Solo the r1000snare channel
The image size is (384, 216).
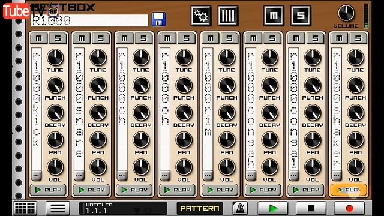pyautogui.click(x=101, y=38)
